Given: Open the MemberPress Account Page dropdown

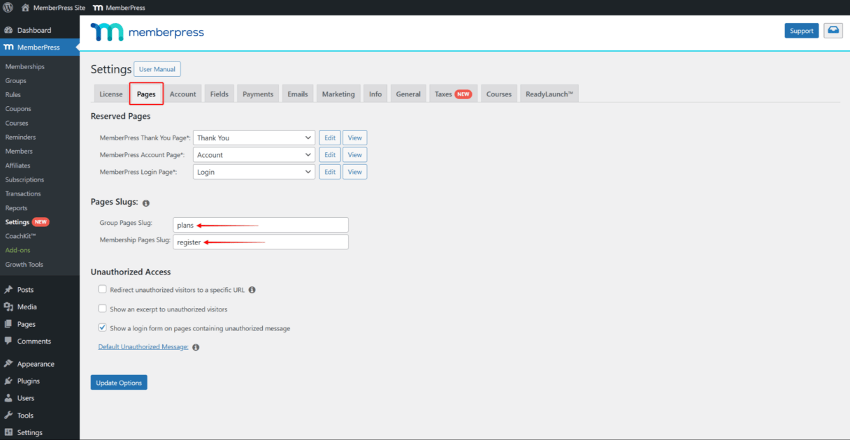Looking at the screenshot, I should pos(254,155).
